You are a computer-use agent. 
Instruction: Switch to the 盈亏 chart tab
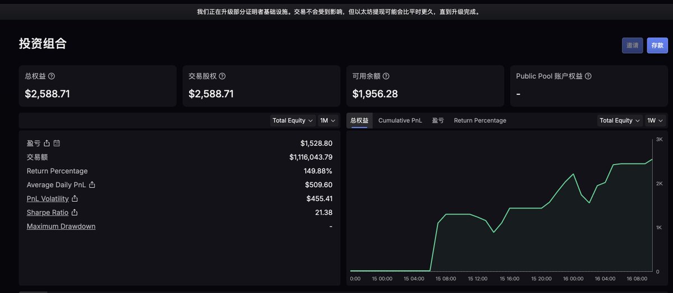coord(438,120)
